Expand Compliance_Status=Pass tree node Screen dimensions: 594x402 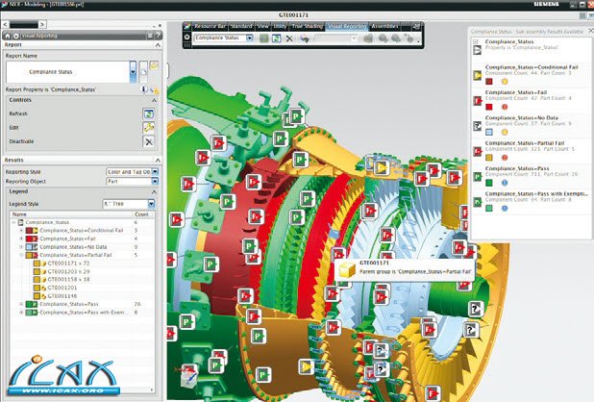click(21, 304)
